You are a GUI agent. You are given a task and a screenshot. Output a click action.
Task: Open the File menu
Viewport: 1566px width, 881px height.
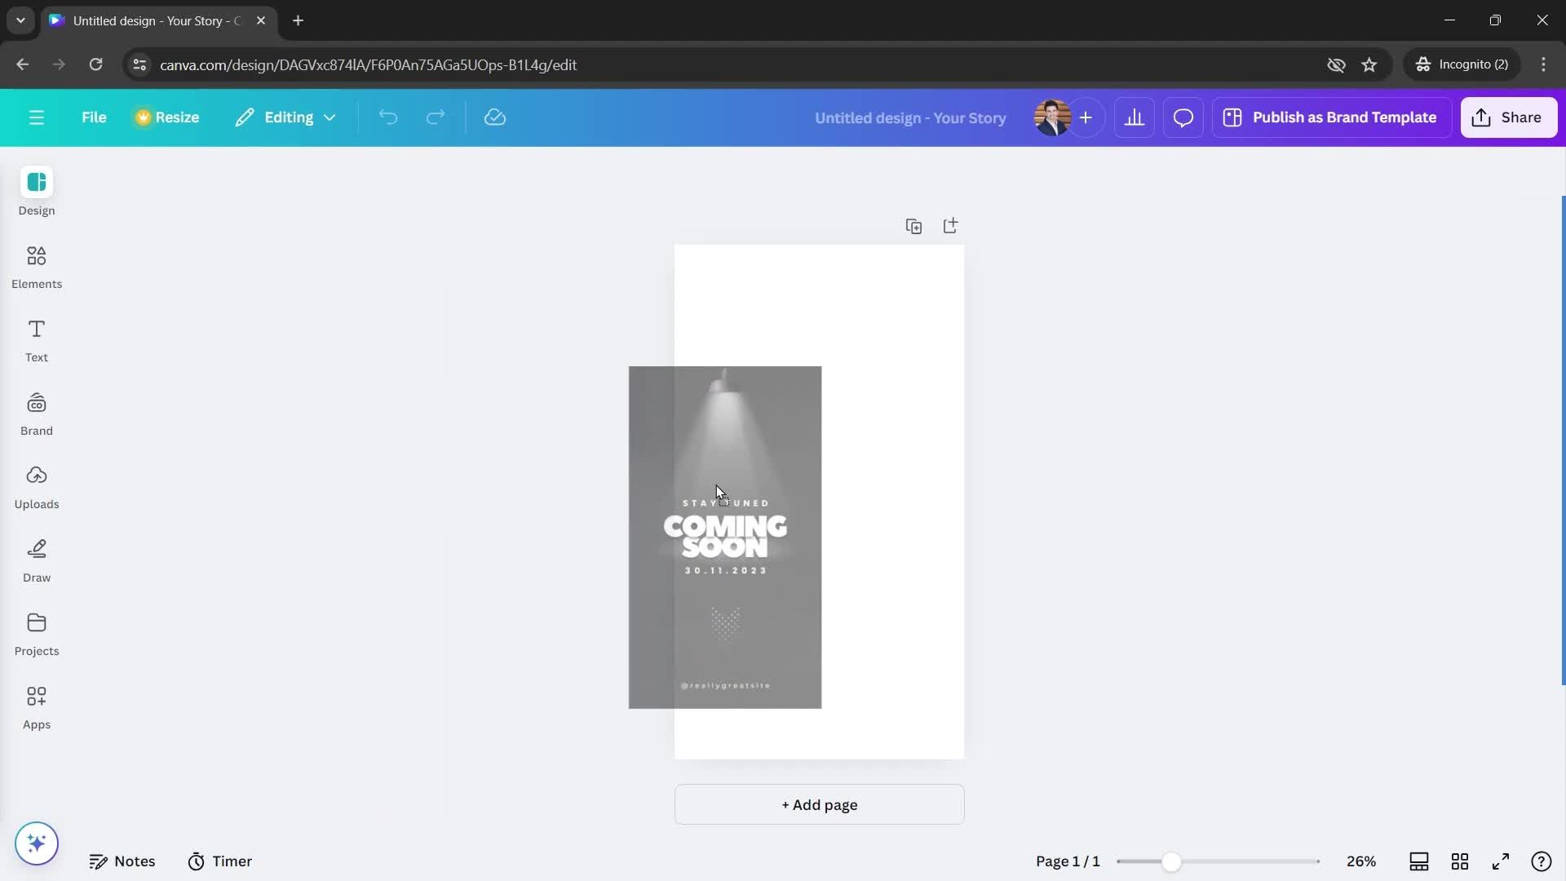coord(95,117)
